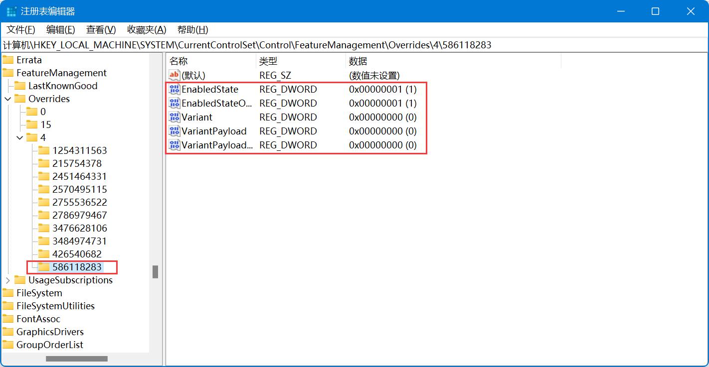Click the 数据 column header

[x=453, y=61]
